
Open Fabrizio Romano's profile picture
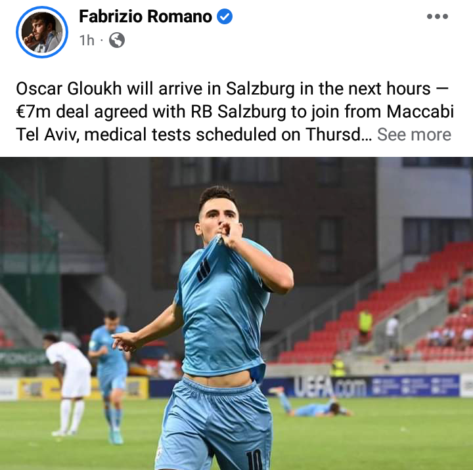pyautogui.click(x=42, y=32)
